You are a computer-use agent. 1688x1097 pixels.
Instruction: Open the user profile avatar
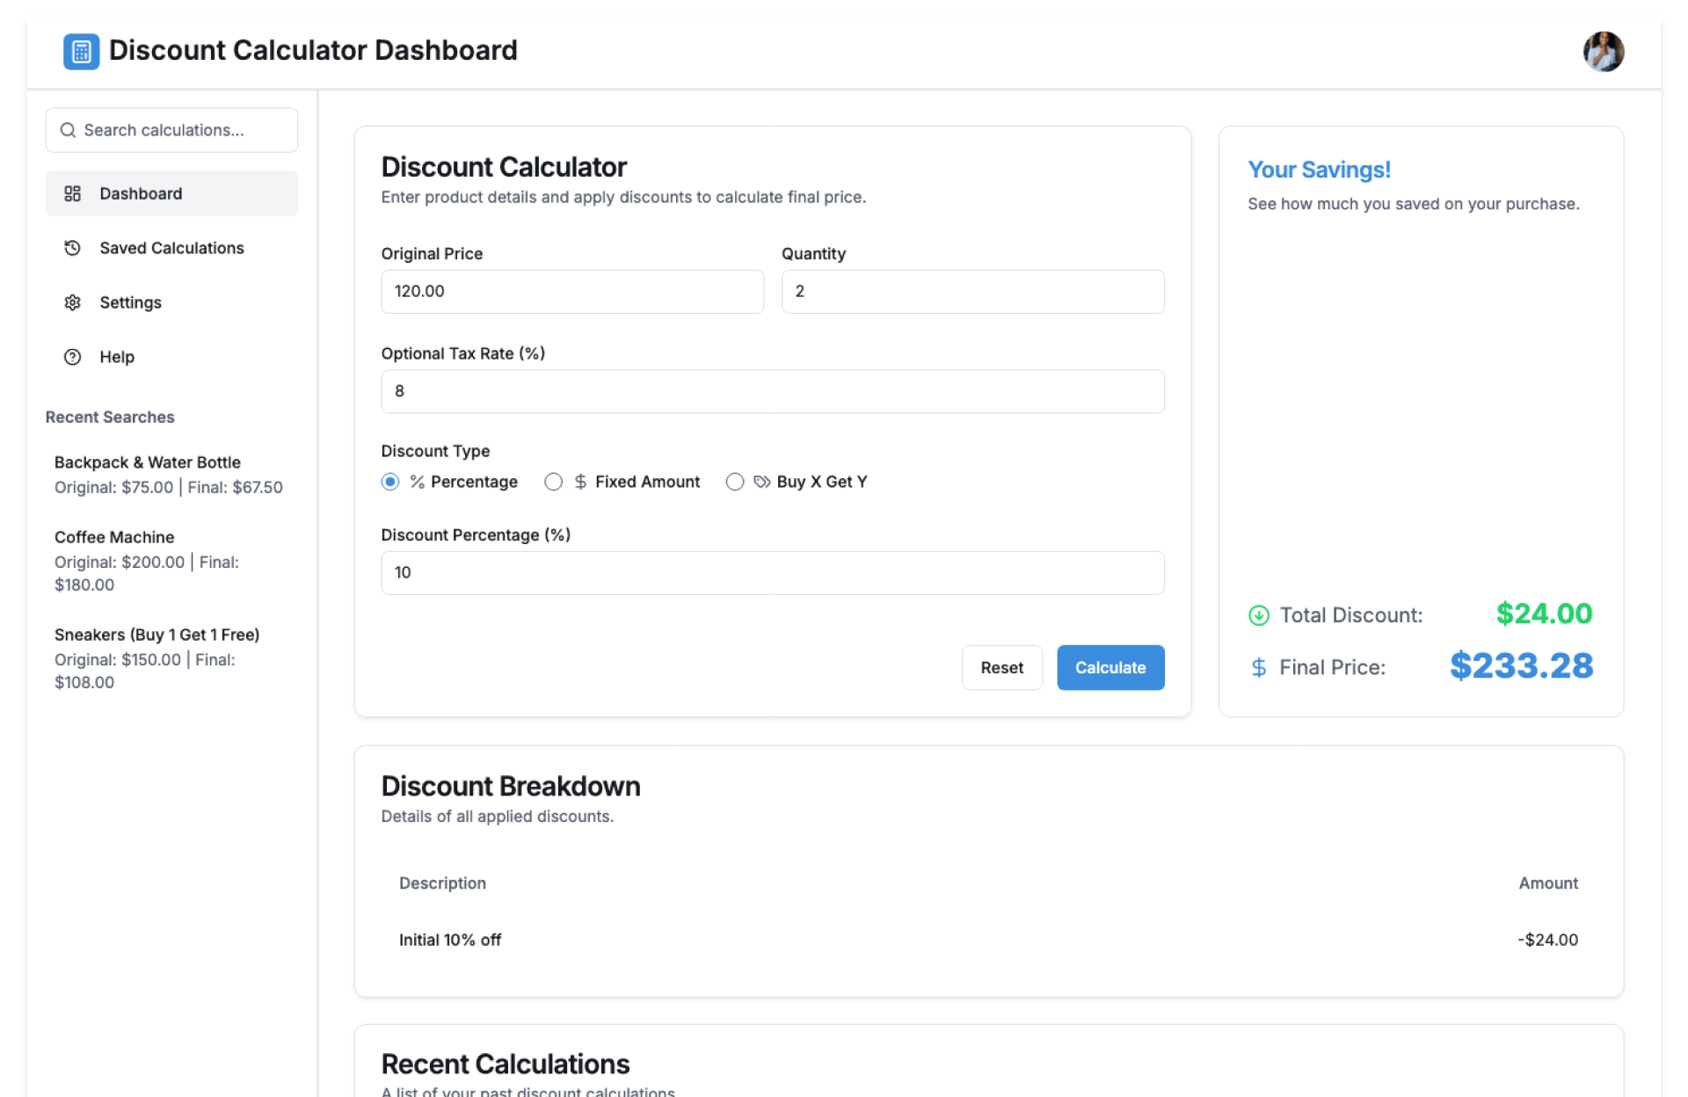pyautogui.click(x=1603, y=52)
